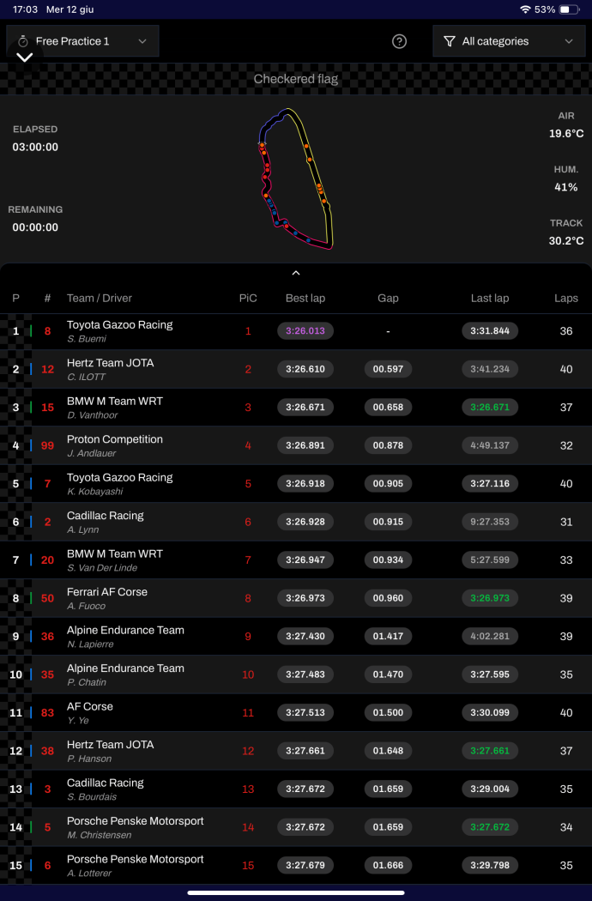Click the Team / Driver column header

[100, 299]
